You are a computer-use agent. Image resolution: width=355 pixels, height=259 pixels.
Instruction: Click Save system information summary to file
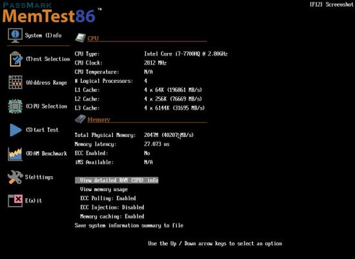coord(129,225)
